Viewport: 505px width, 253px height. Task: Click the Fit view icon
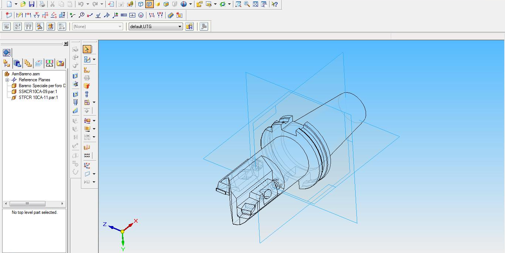[x=255, y=4]
